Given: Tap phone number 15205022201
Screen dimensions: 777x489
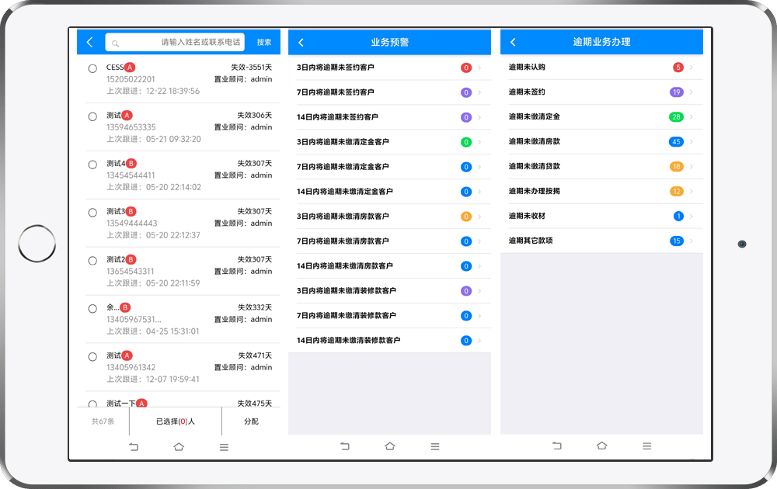Looking at the screenshot, I should pos(131,79).
